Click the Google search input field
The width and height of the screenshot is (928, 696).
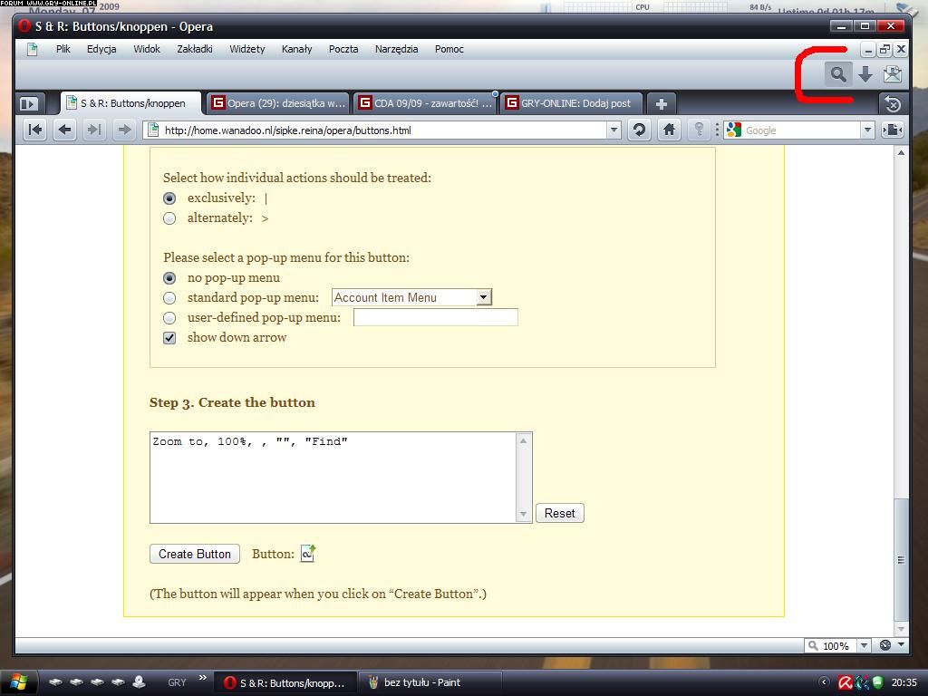(801, 130)
